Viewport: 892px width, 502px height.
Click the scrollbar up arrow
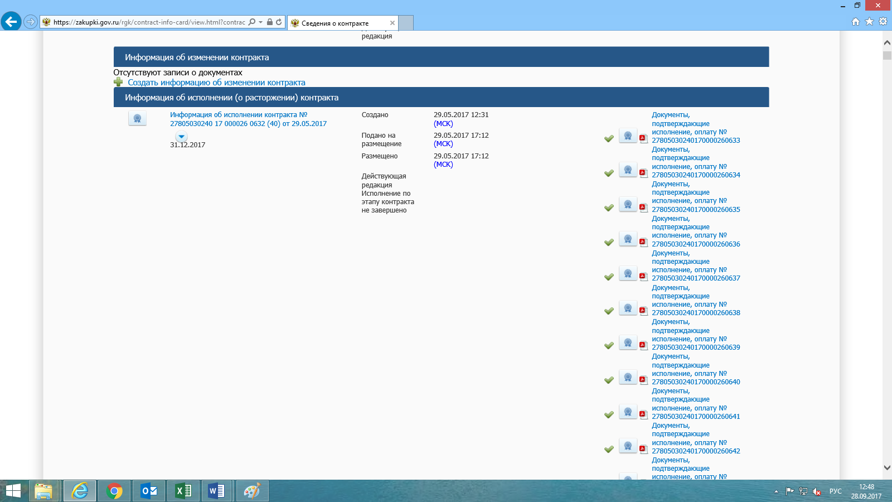click(x=887, y=42)
